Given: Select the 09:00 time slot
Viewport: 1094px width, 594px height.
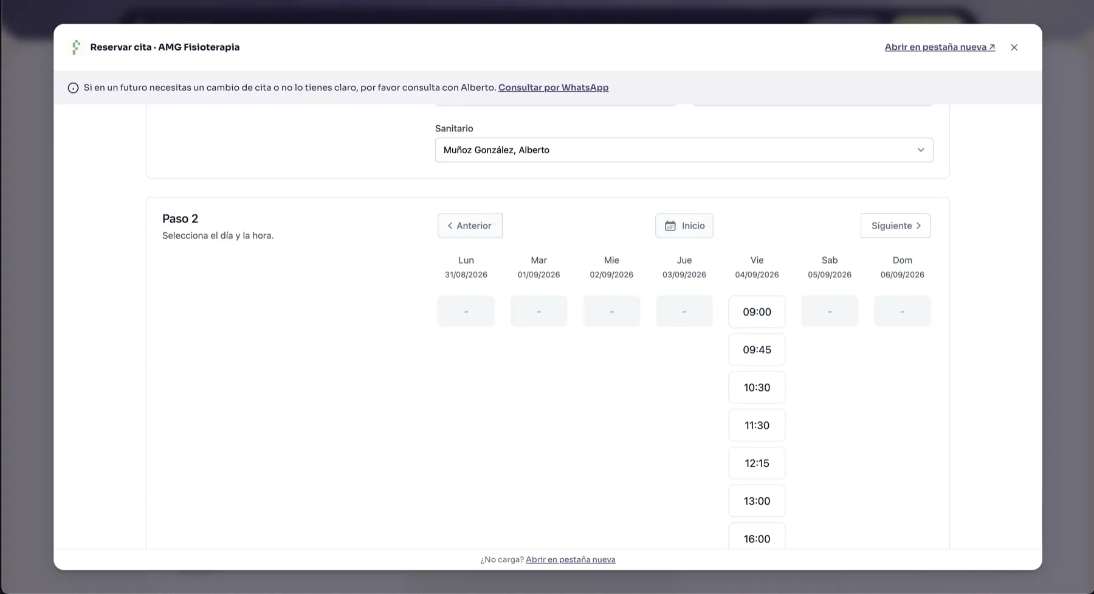Looking at the screenshot, I should [757, 312].
